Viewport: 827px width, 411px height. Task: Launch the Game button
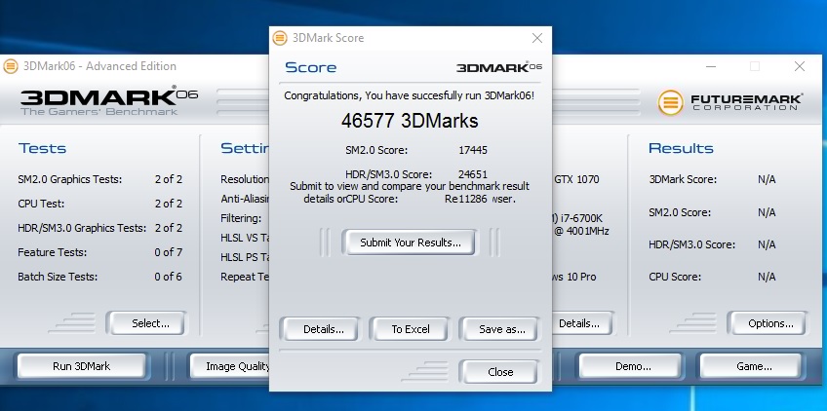pyautogui.click(x=754, y=366)
